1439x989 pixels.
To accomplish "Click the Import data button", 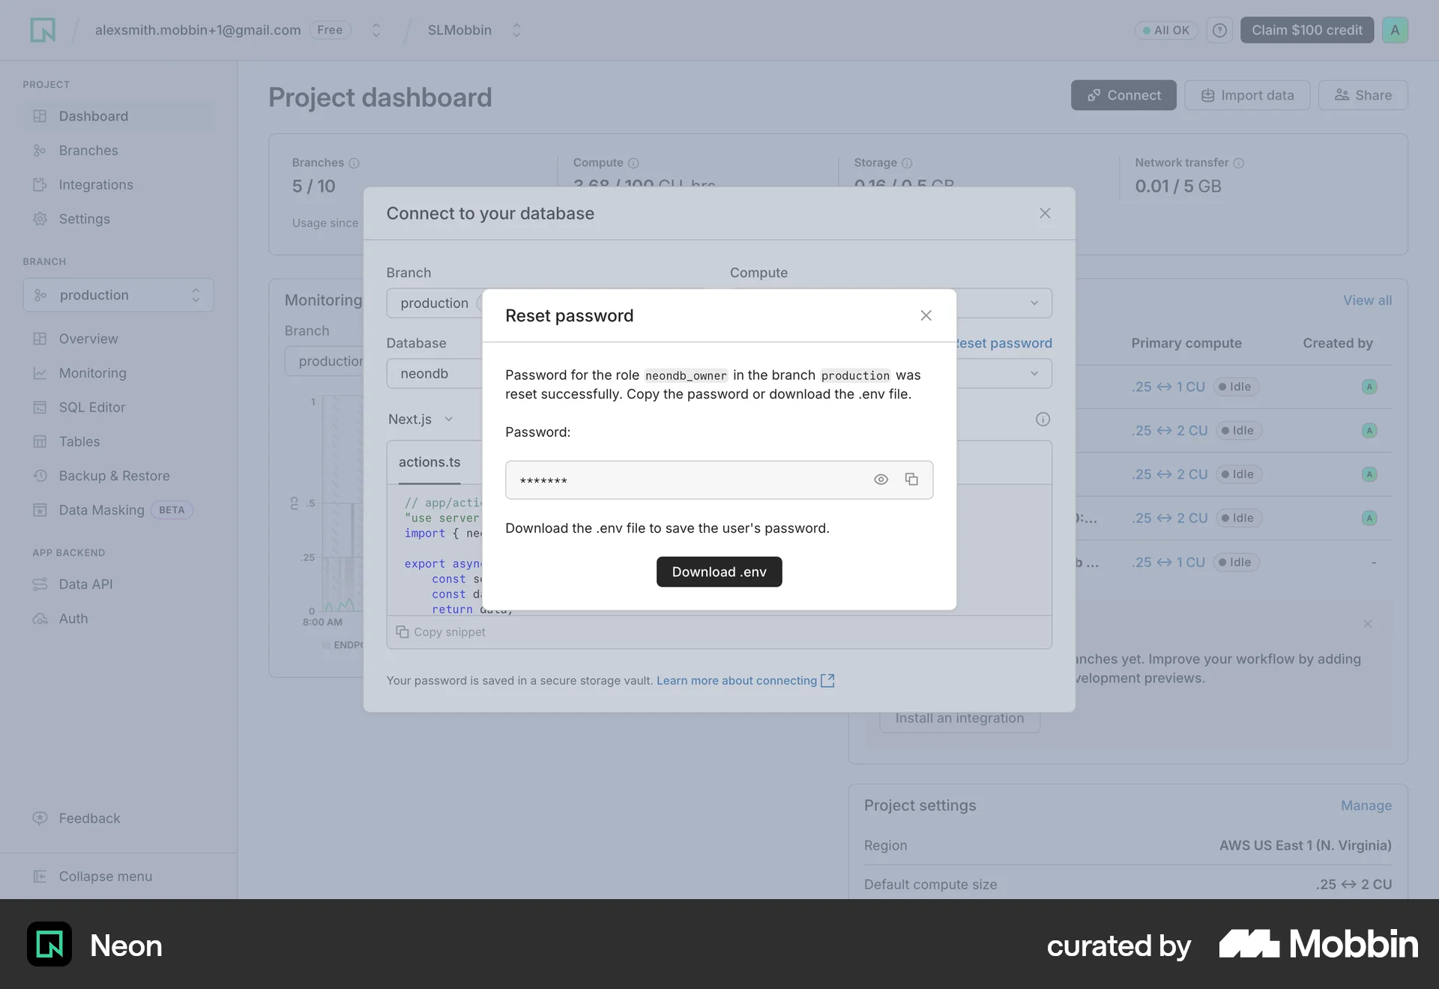I will coord(1247,95).
